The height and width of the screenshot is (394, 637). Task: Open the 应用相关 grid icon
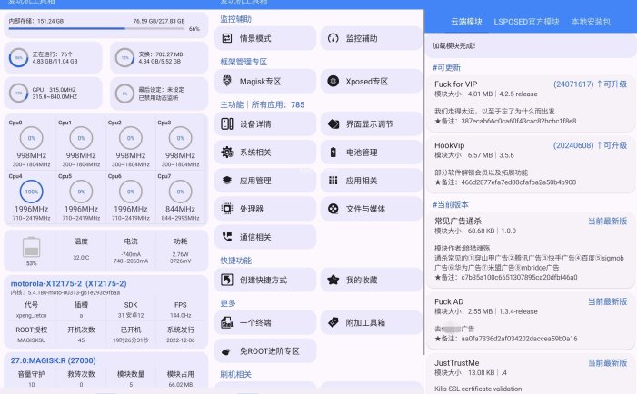[x=333, y=180]
